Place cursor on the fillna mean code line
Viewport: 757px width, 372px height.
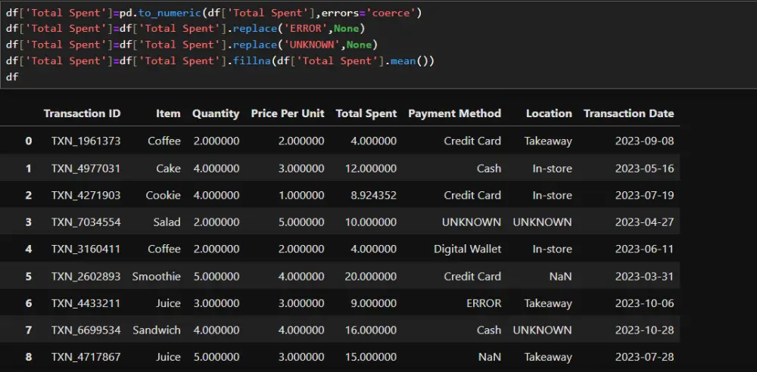tap(220, 60)
